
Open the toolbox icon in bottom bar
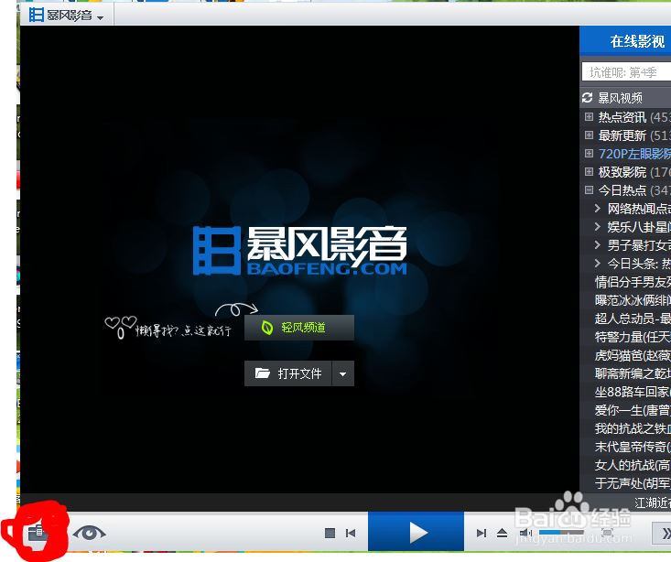[x=38, y=533]
